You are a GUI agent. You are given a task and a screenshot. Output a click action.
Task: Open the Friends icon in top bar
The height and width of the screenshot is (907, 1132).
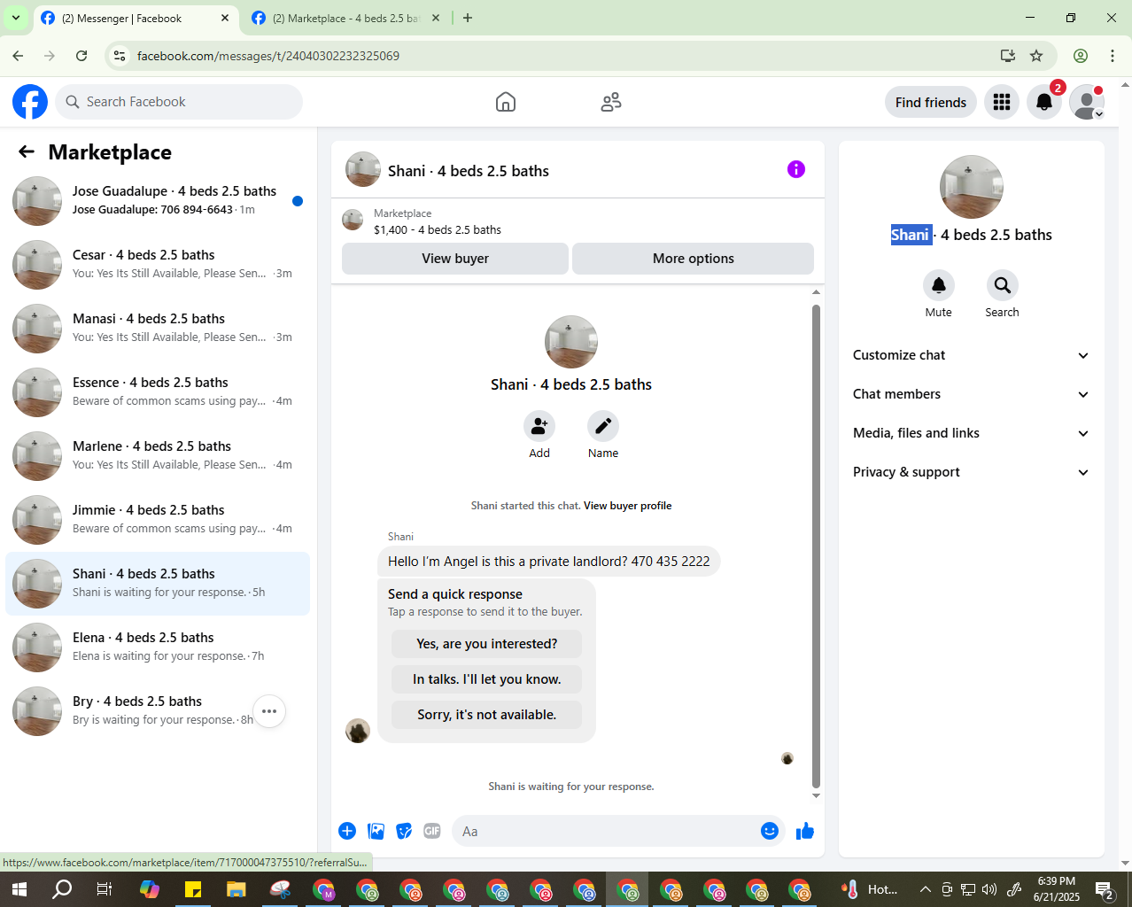[611, 102]
